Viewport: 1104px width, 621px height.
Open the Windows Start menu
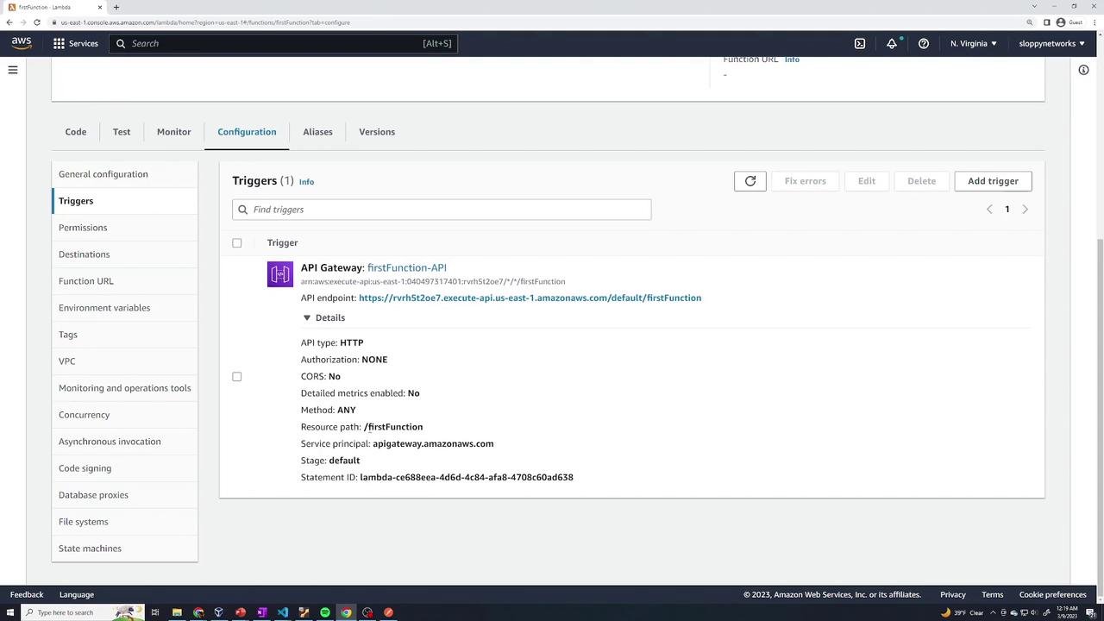pos(10,612)
